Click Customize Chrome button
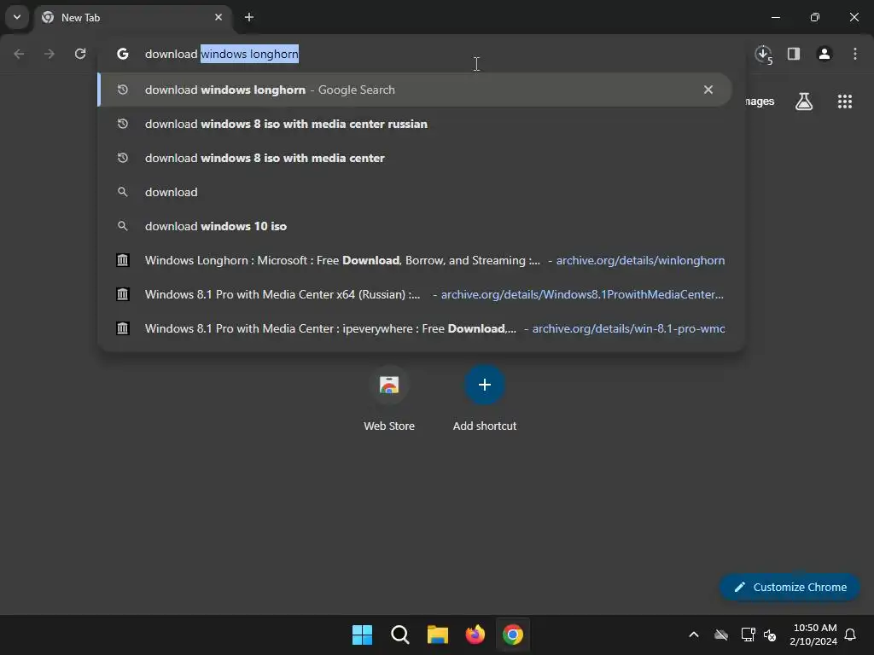Image resolution: width=874 pixels, height=655 pixels. pyautogui.click(x=790, y=587)
